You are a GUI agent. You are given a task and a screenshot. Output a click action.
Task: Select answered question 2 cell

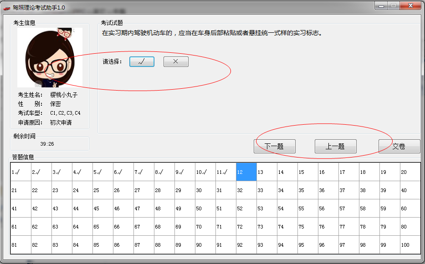click(41, 172)
